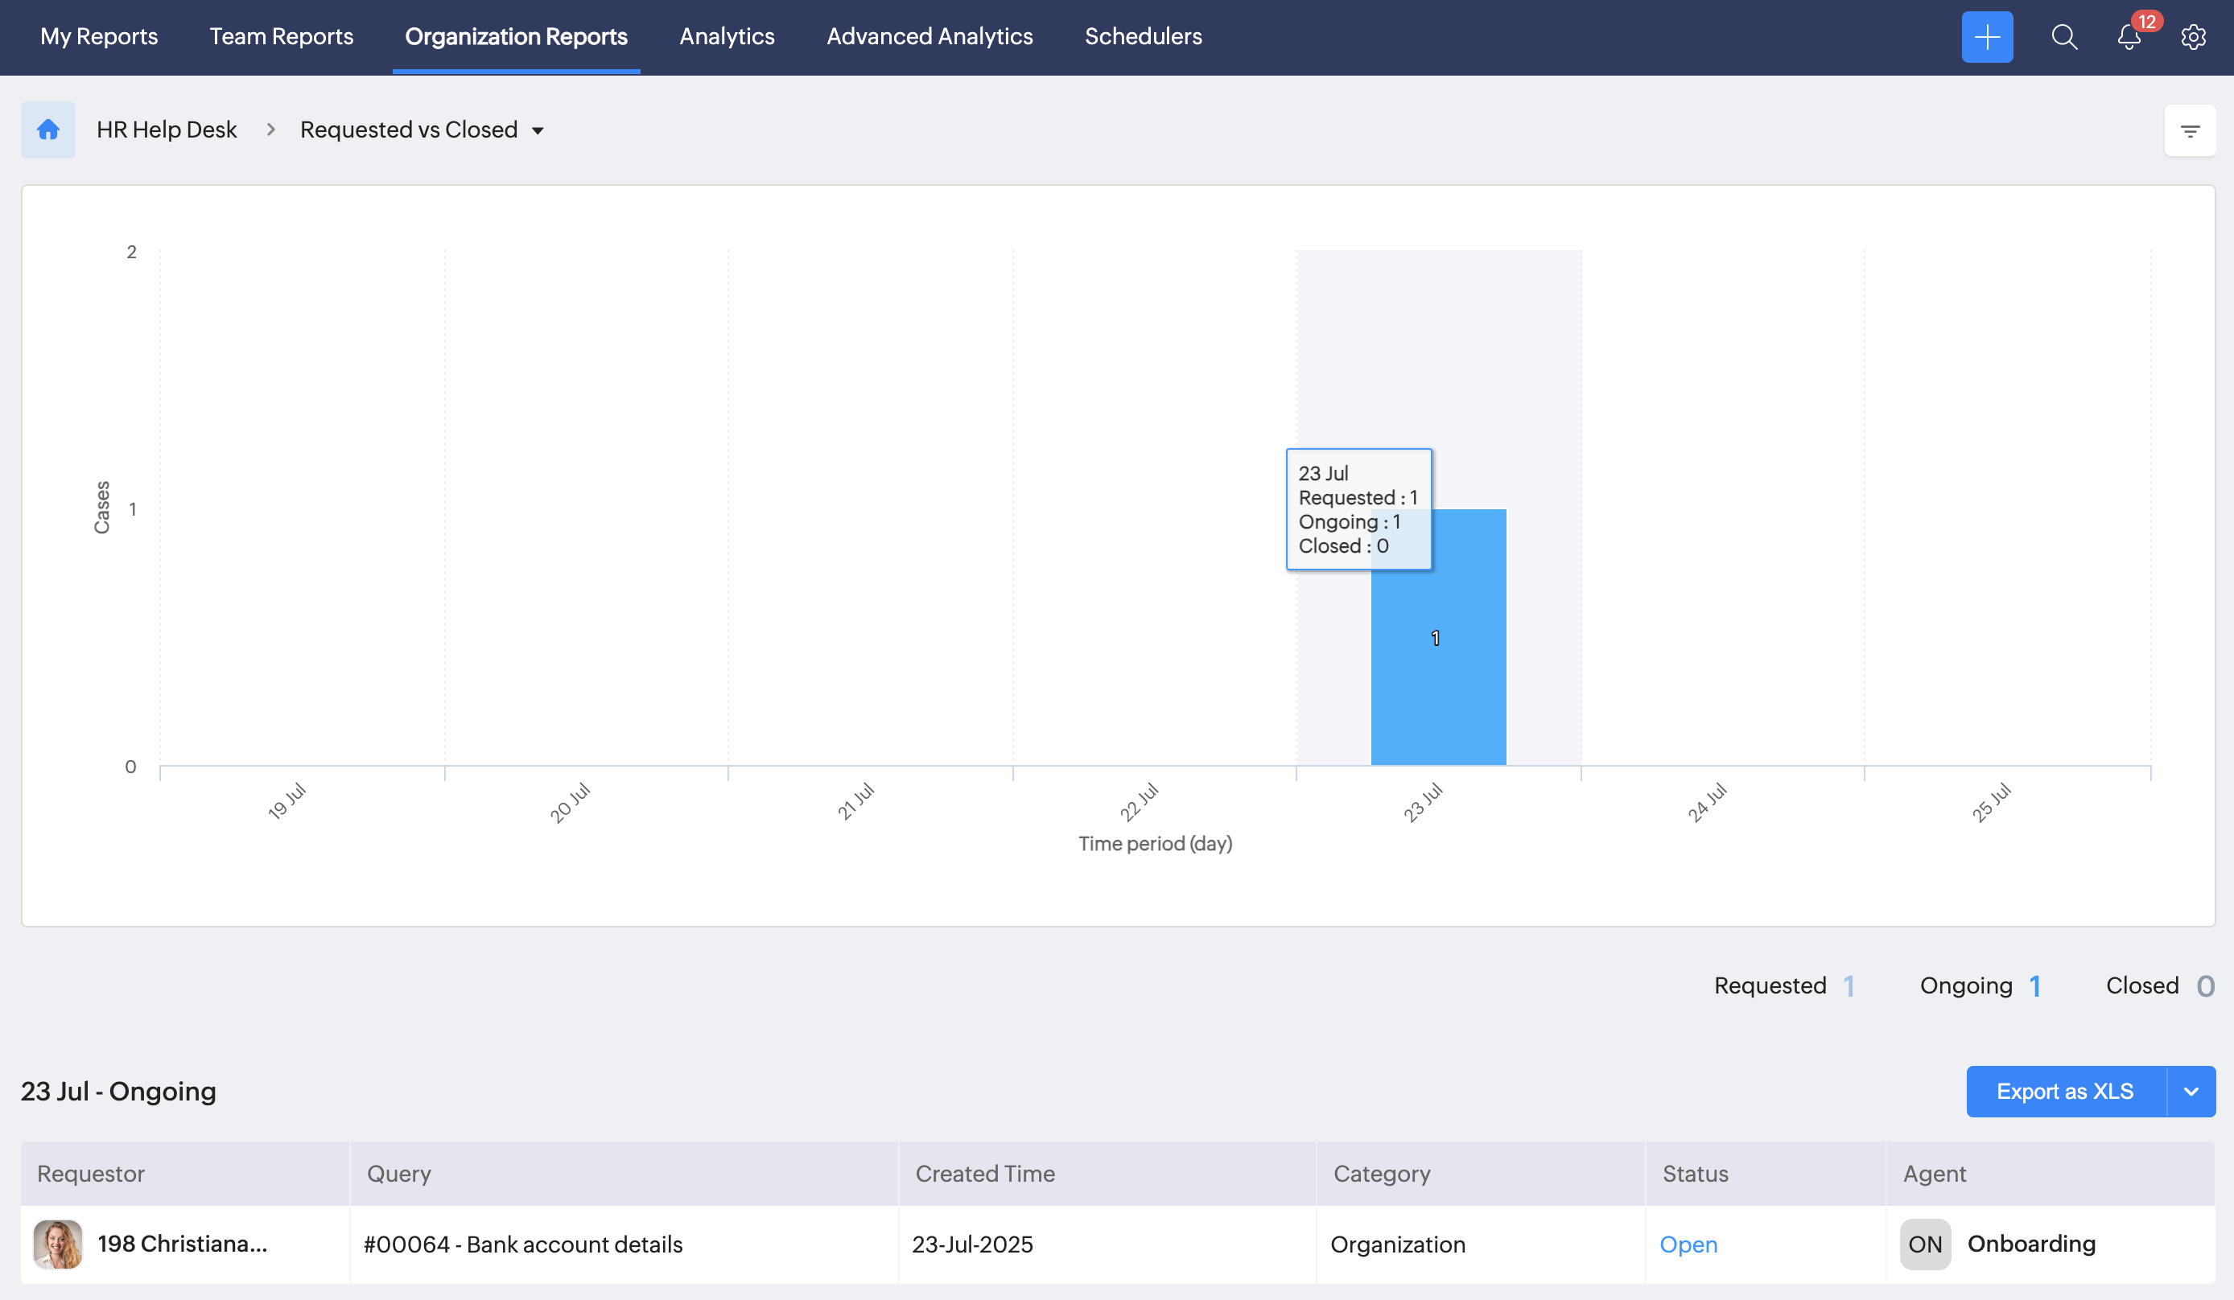Open the Open status link

tap(1688, 1244)
